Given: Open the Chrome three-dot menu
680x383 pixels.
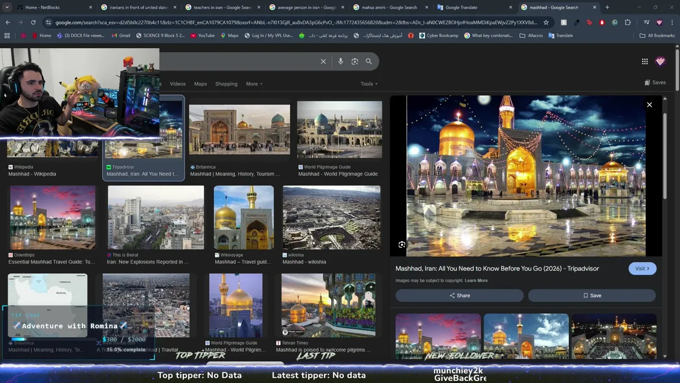Looking at the screenshot, I should coord(672,22).
